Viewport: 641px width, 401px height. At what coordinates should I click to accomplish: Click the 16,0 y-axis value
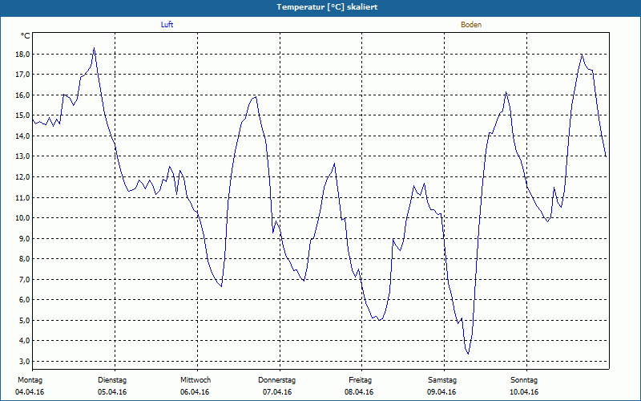coord(24,95)
